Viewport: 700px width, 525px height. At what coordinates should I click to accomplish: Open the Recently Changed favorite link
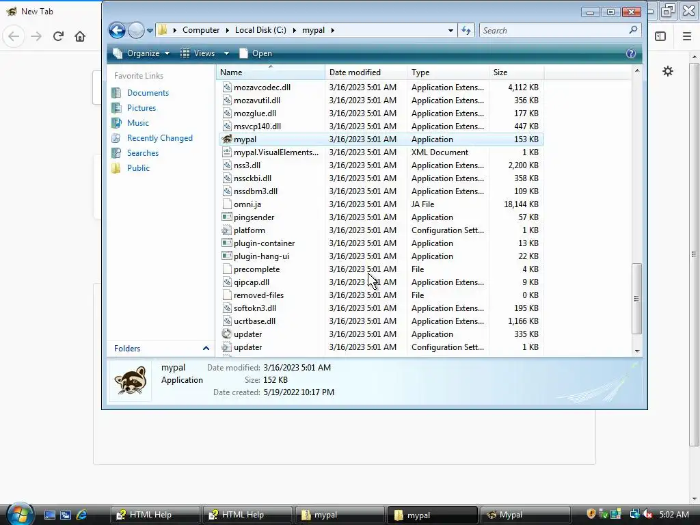[x=160, y=138]
